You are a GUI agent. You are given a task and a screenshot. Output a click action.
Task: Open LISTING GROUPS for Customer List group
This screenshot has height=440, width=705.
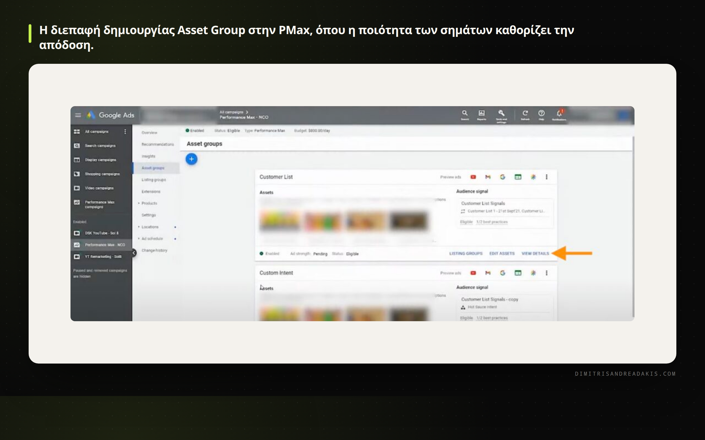click(x=466, y=254)
